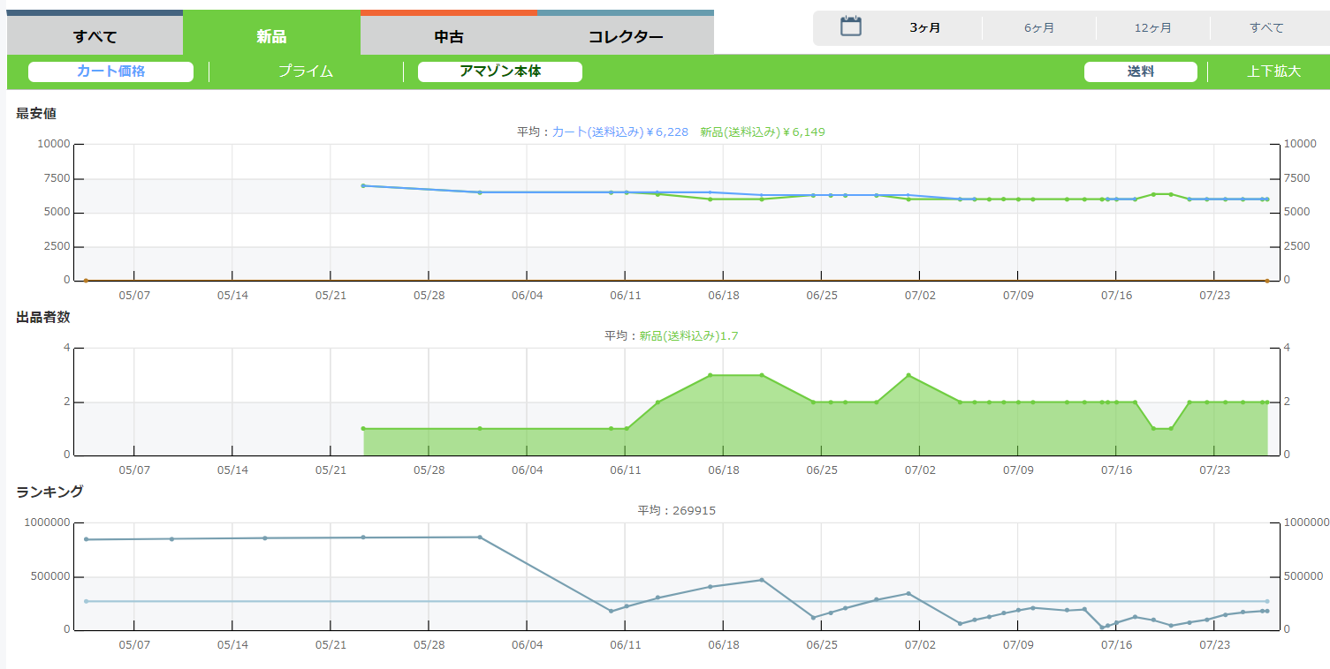Toggle the カート価格 filter

point(110,71)
